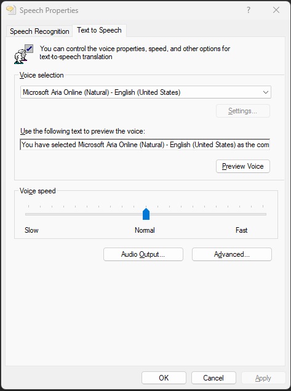Click 'Use the following text to preview' label
This screenshot has width=291, height=391.
(x=82, y=131)
